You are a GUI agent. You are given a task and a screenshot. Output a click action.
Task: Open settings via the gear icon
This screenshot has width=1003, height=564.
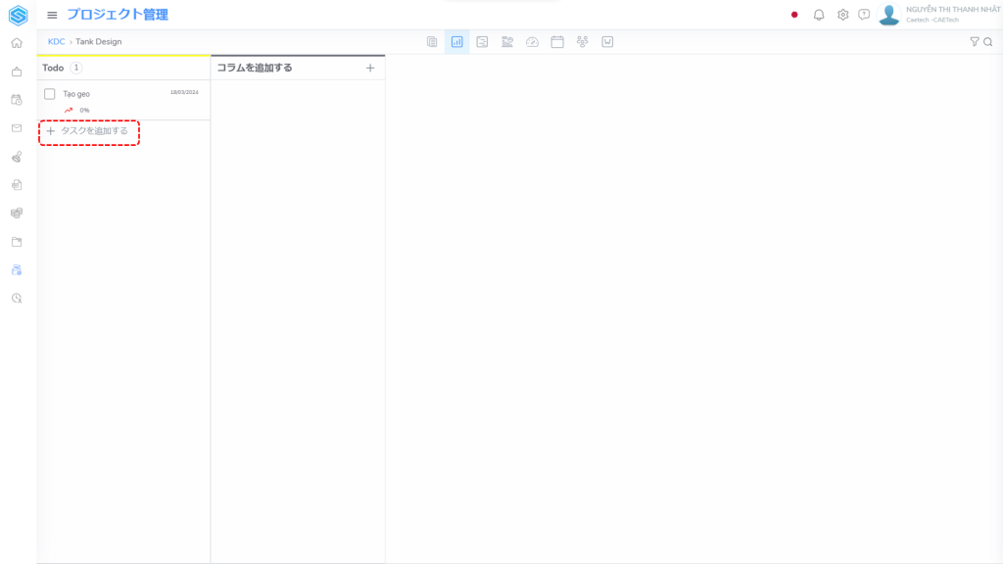tap(842, 15)
